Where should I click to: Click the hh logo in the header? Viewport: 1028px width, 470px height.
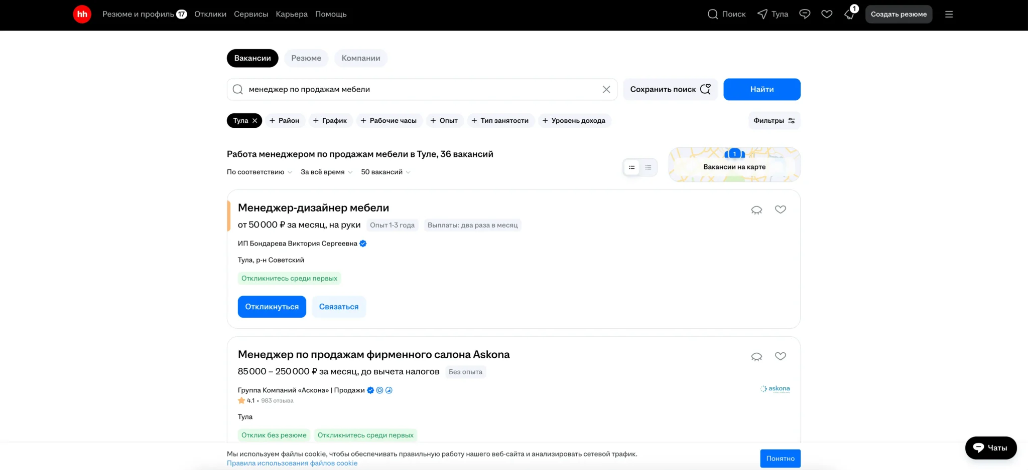pyautogui.click(x=82, y=14)
